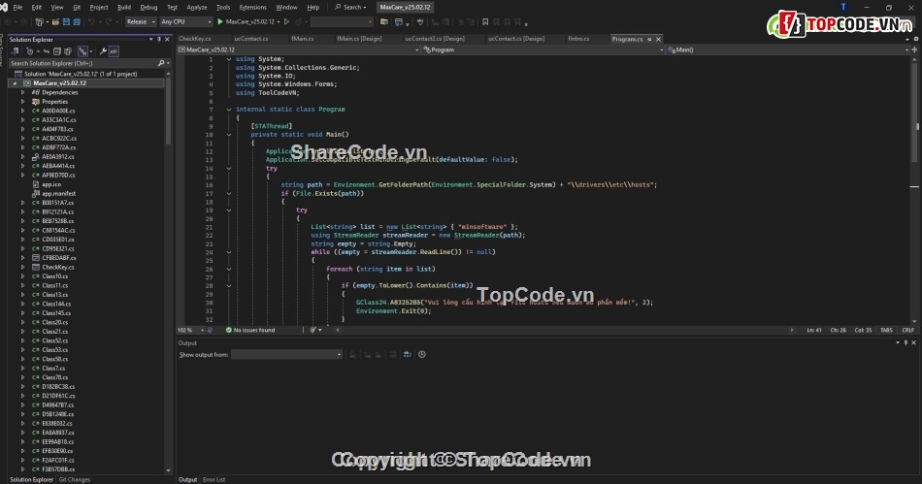Open the Extensions menu
The width and height of the screenshot is (922, 484).
coord(253,7)
